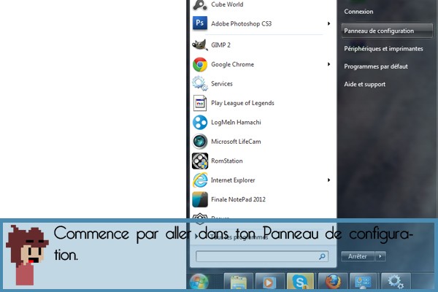Click the Start menu search field
The image size is (438, 292).
pos(262,256)
